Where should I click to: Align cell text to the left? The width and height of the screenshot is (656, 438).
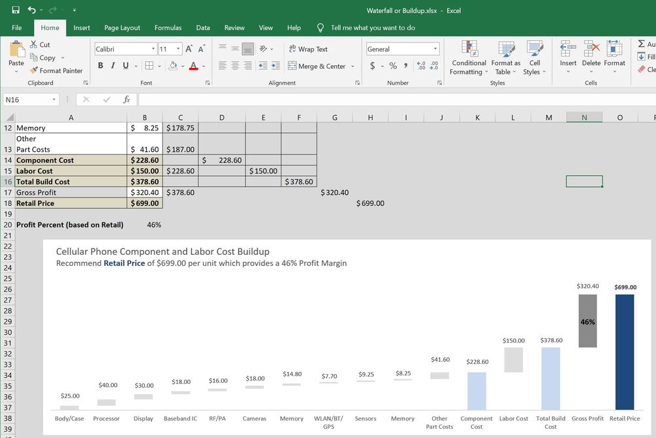pyautogui.click(x=223, y=66)
